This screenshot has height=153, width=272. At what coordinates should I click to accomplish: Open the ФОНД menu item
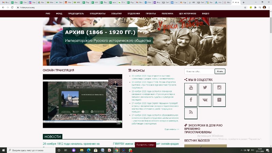59,14
